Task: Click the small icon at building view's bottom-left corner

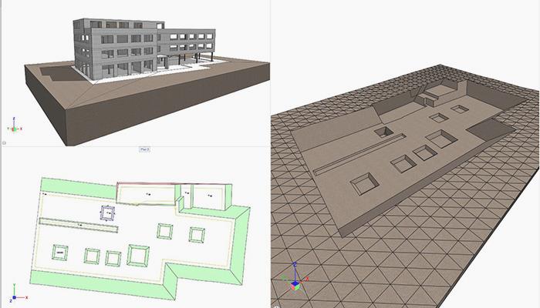Action: tap(5, 142)
